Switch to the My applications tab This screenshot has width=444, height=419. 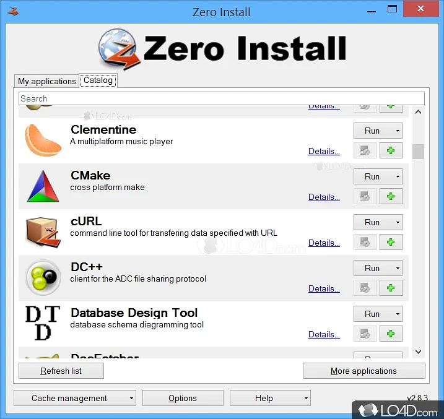(46, 81)
